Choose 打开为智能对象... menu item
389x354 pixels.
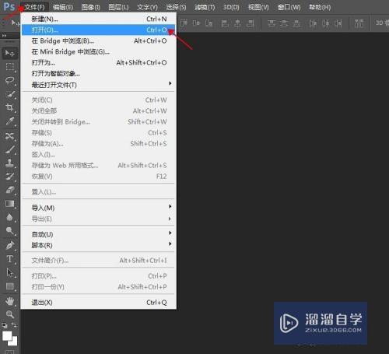[x=98, y=73]
